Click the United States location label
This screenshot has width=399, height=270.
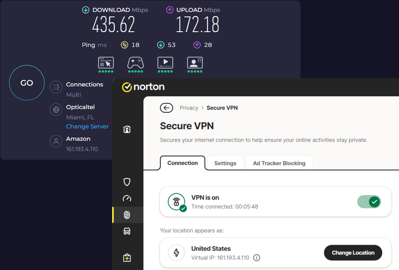[211, 249]
